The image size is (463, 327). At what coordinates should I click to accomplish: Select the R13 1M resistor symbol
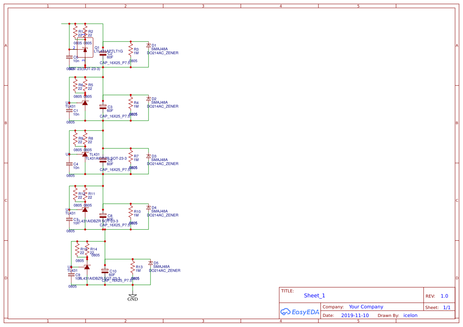click(133, 267)
